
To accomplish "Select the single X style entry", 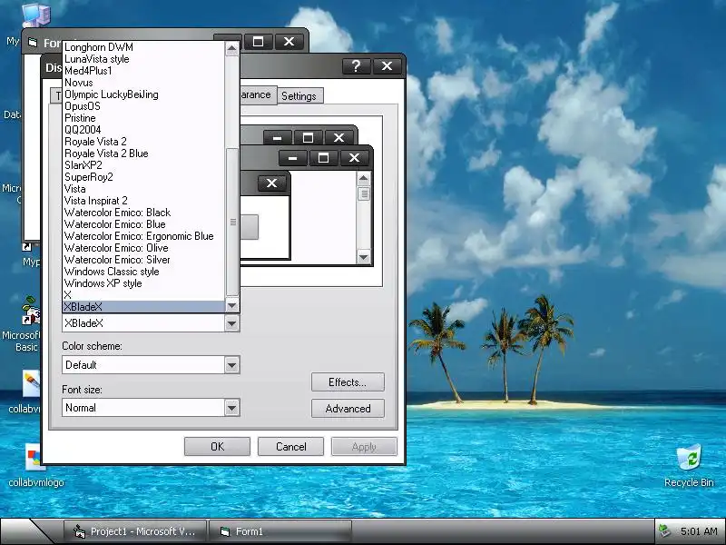I will tap(143, 295).
